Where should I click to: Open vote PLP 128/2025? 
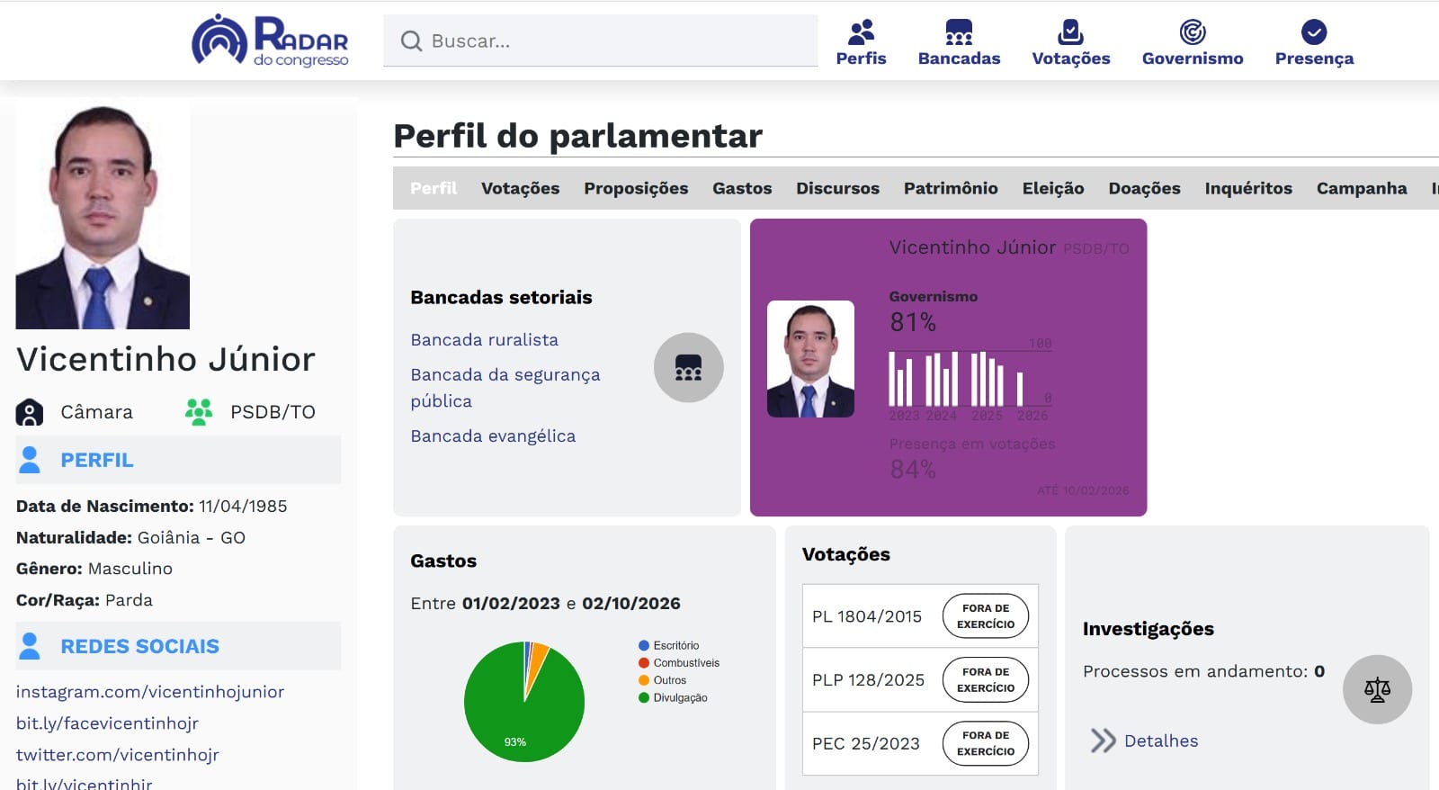click(868, 680)
